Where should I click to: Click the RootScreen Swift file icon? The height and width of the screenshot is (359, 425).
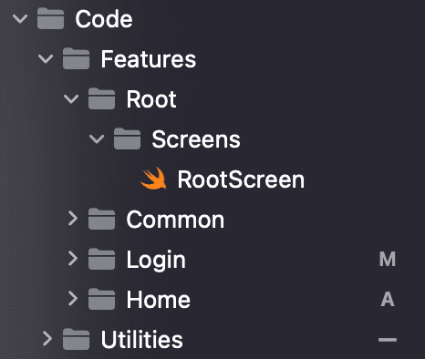click(153, 179)
